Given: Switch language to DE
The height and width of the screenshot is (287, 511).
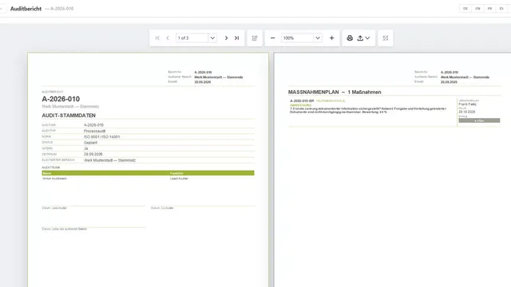Looking at the screenshot, I should 465,9.
